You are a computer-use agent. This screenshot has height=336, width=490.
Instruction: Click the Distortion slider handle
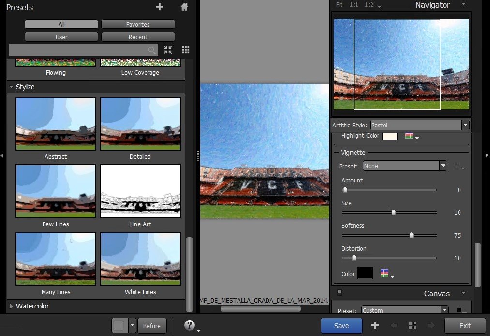click(354, 258)
